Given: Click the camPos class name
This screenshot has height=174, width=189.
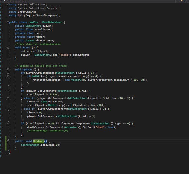Looking at the screenshot, I should (x=33, y=22).
